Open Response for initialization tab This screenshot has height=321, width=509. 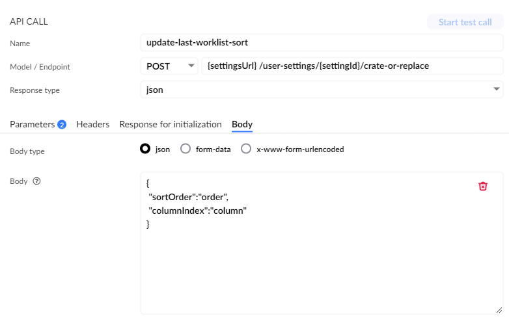[171, 124]
